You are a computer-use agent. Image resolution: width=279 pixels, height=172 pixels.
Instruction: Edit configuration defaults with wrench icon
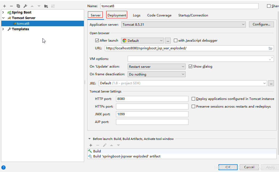pyautogui.click(x=25, y=6)
